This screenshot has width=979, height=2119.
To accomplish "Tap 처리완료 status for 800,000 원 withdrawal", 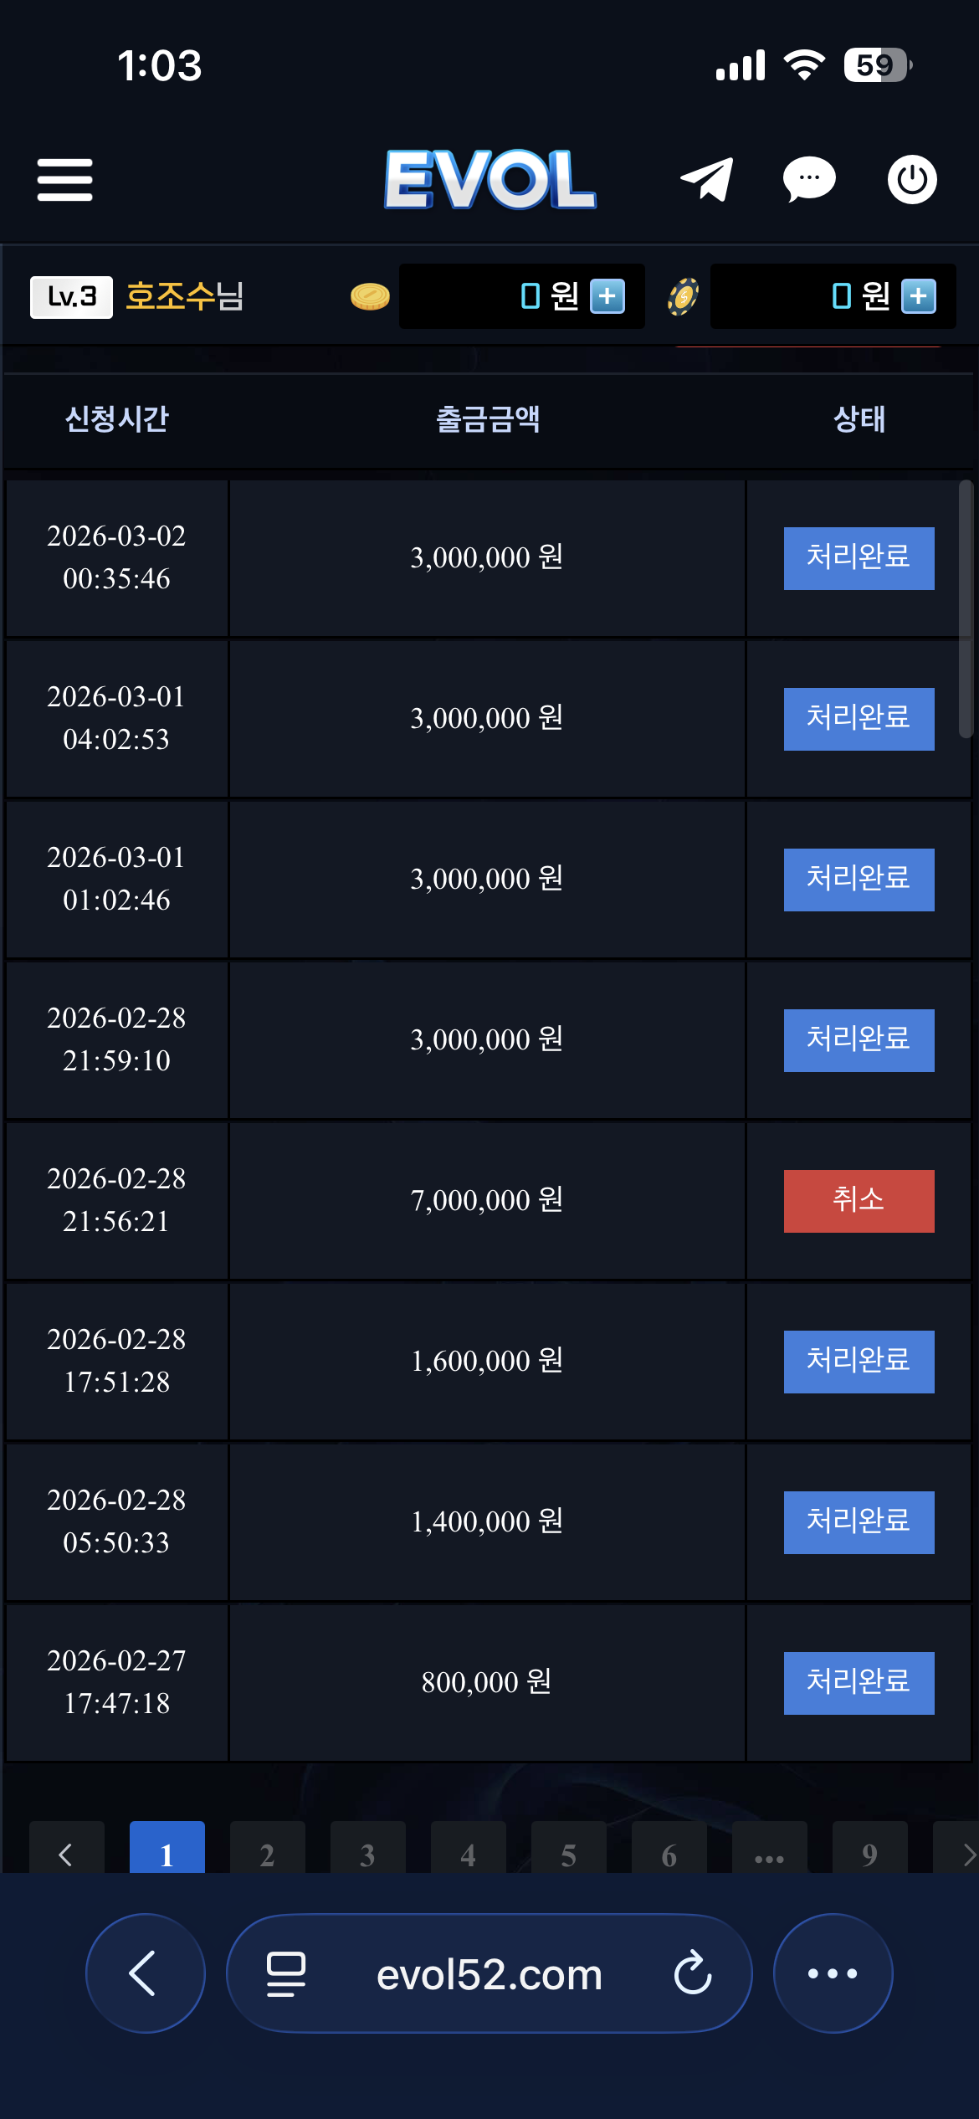I will click(x=859, y=1683).
